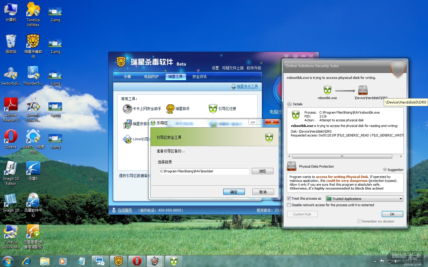428x267 pixels.
Task: Launch 卡卡上网安全助手 tool in Rising
Action: click(142, 109)
